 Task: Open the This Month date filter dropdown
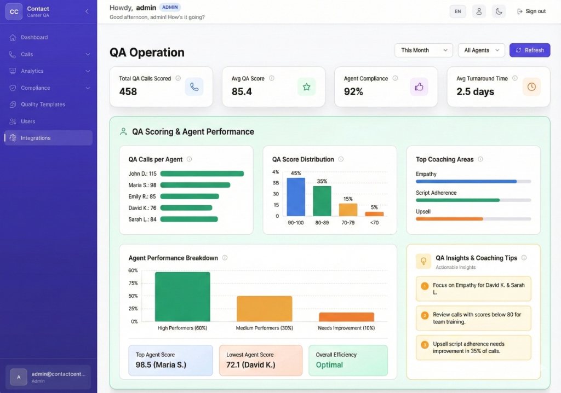point(423,50)
